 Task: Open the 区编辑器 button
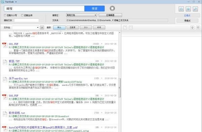click(x=110, y=15)
